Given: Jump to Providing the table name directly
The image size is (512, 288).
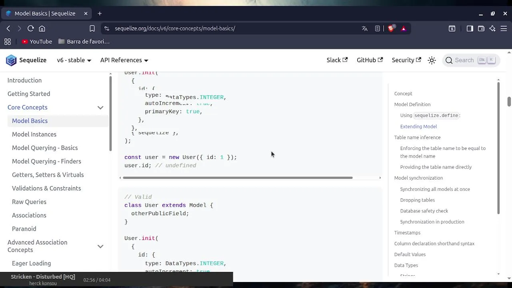Looking at the screenshot, I should point(436,167).
